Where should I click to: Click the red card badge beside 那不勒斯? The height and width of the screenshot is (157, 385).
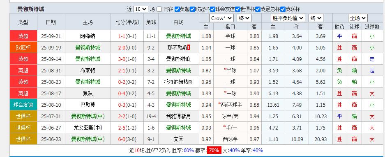pos(189,47)
